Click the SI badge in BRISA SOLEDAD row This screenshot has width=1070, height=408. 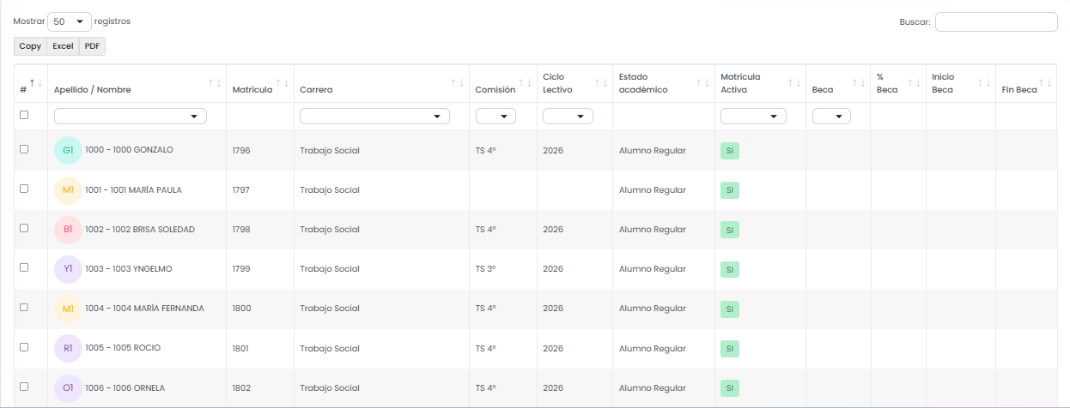point(730,230)
